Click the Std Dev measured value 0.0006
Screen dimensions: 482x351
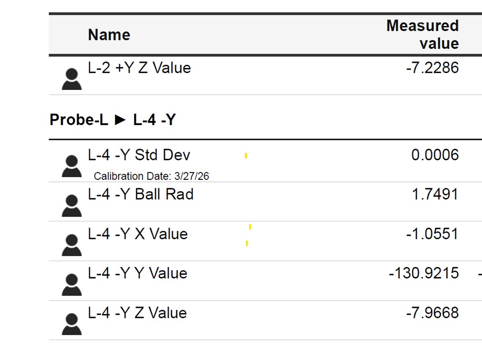point(435,155)
